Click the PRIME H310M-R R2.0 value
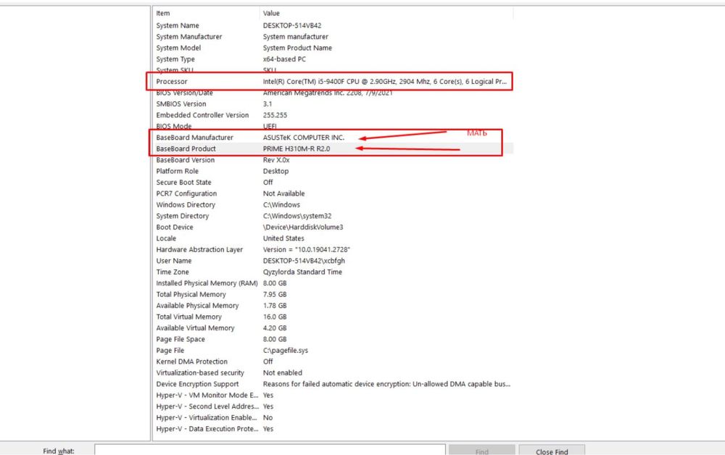 click(297, 149)
